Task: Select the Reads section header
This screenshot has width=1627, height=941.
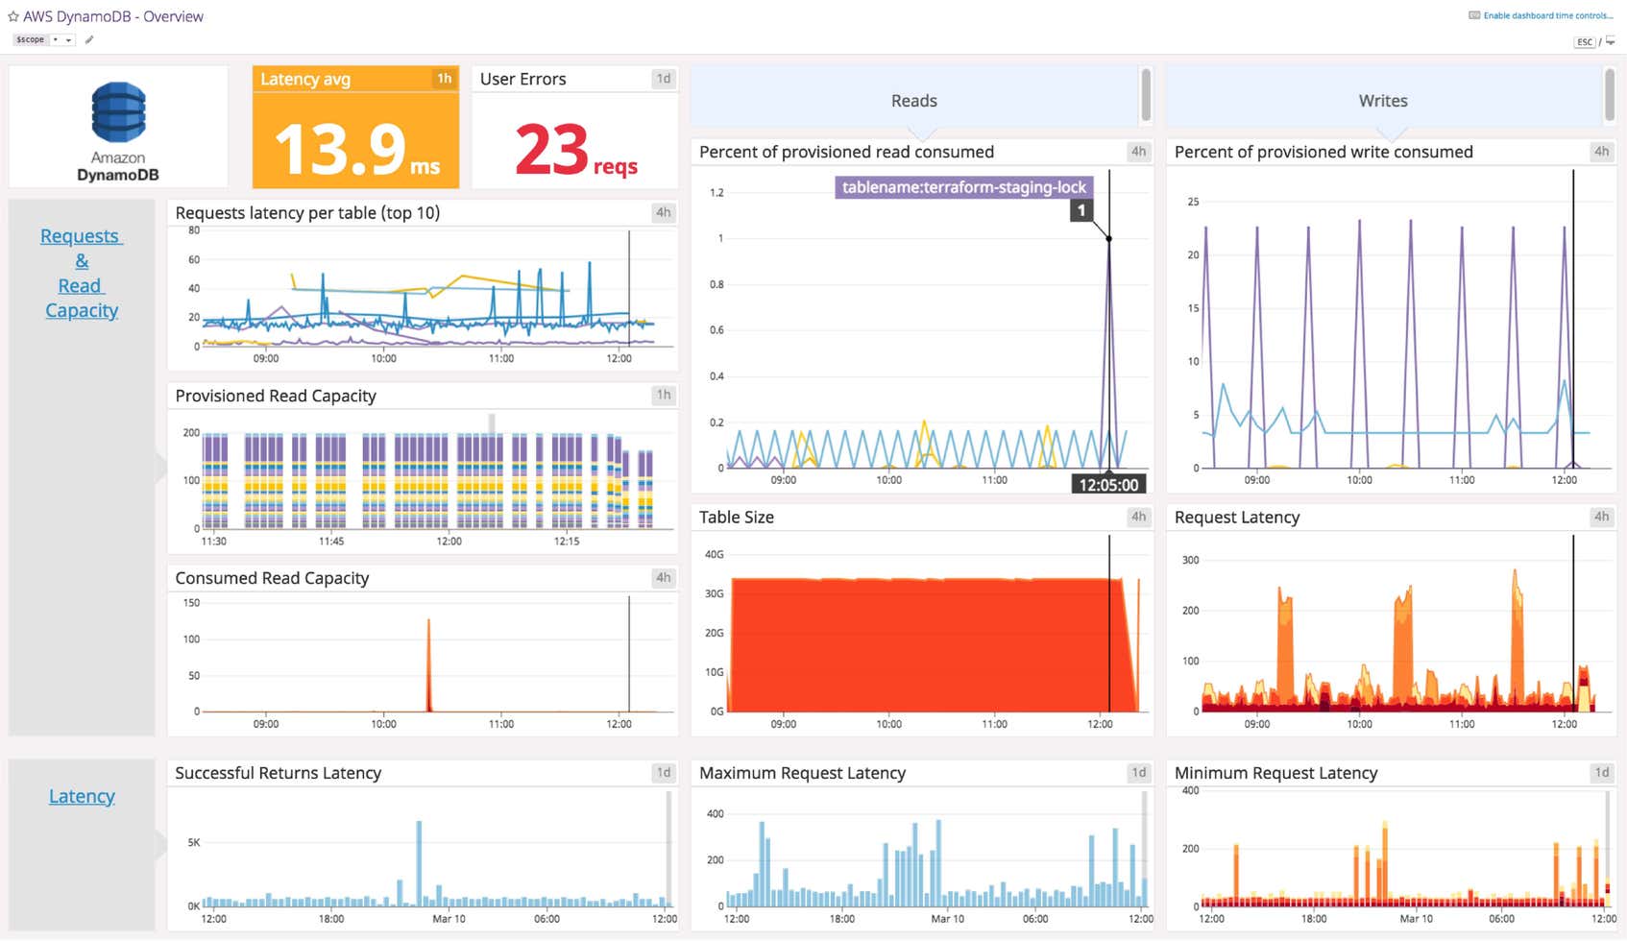Action: [912, 100]
